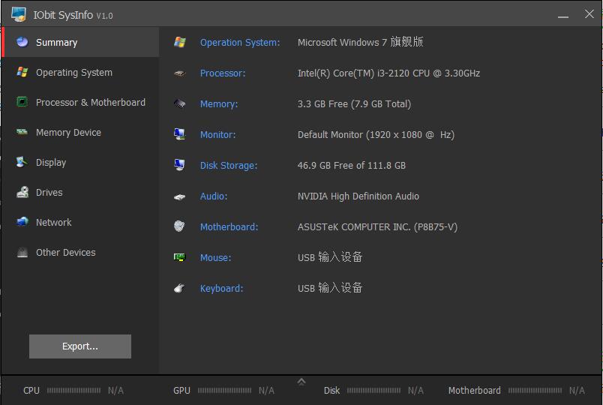Click the Display monitor icon in sidebar
Screen dimensions: 603x405
coord(22,162)
